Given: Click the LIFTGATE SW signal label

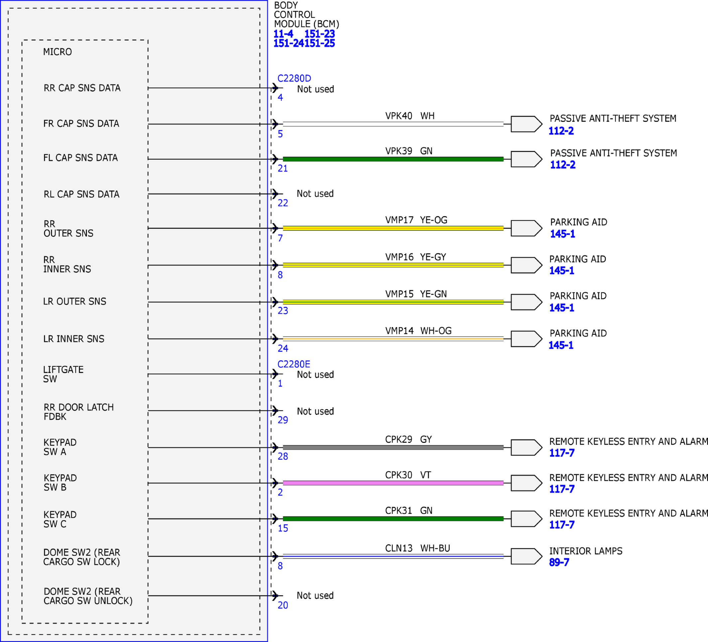Looking at the screenshot, I should 63,374.
